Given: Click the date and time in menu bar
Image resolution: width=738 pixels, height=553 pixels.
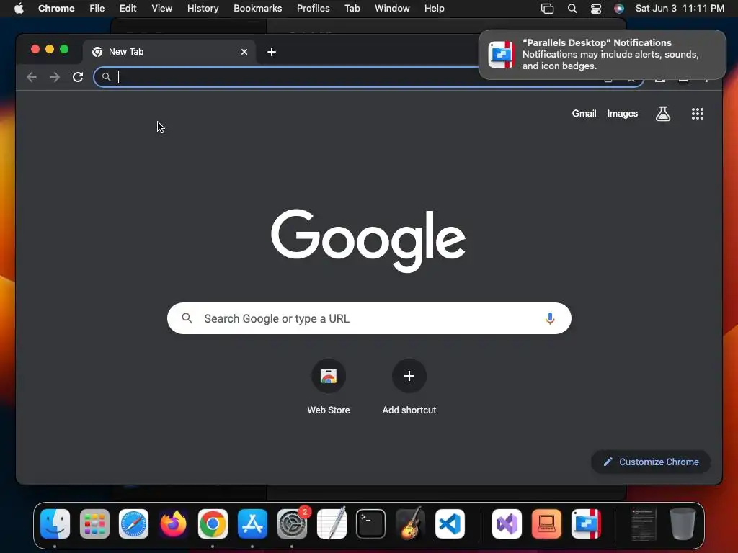Looking at the screenshot, I should click(x=680, y=9).
